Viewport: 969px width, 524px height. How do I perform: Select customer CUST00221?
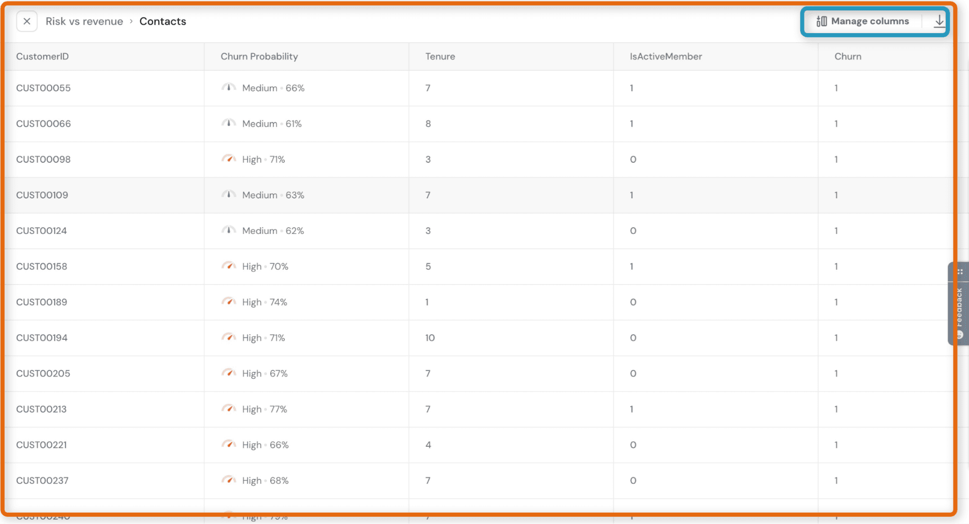tap(42, 445)
